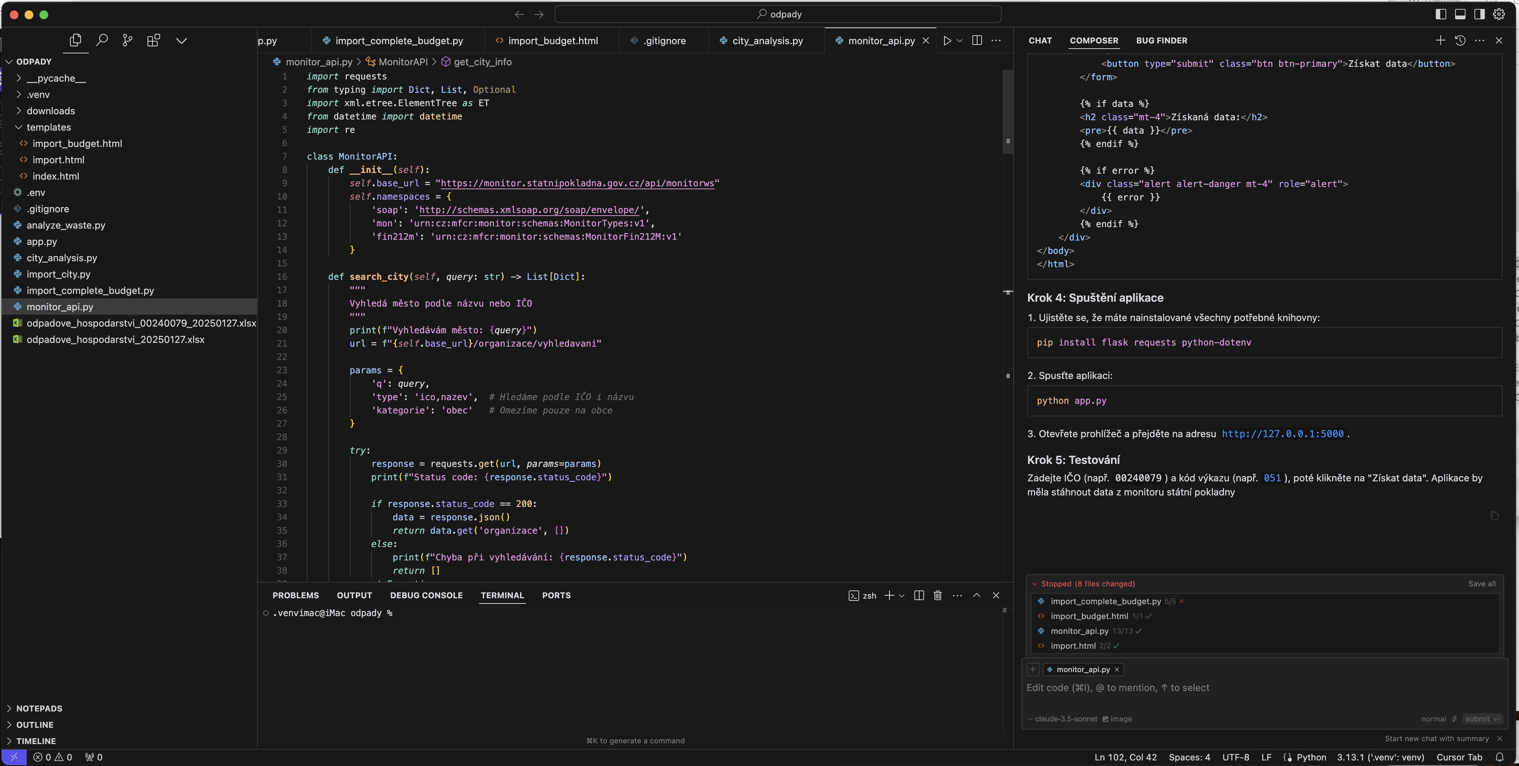Toggle the OUTLINE section in sidebar
1519x766 pixels.
coord(34,724)
